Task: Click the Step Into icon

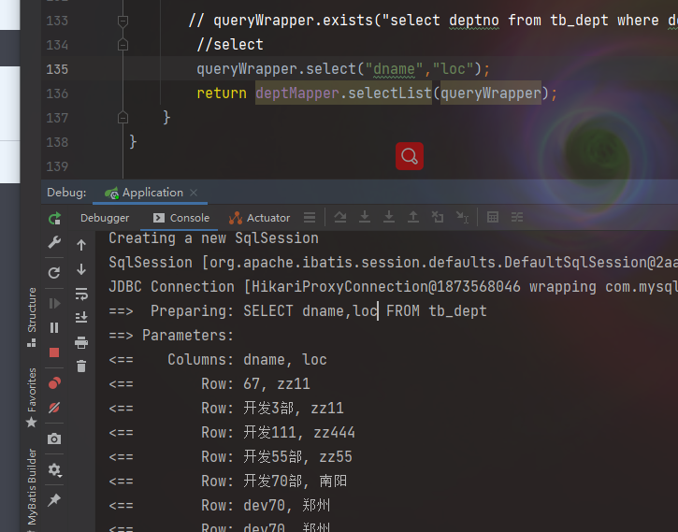Action: click(365, 217)
